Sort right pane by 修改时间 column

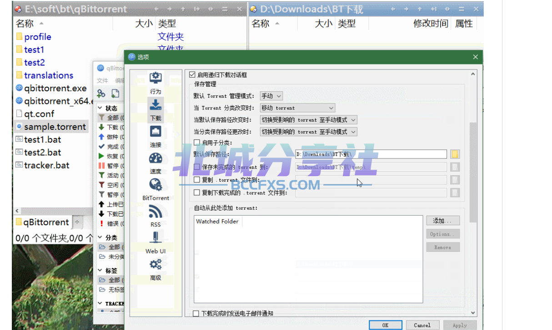click(x=431, y=24)
